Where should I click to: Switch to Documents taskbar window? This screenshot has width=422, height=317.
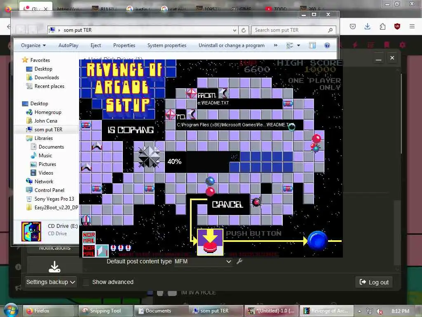tap(161, 311)
